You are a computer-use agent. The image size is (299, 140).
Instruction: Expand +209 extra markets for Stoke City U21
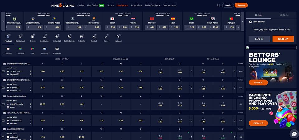240,72
